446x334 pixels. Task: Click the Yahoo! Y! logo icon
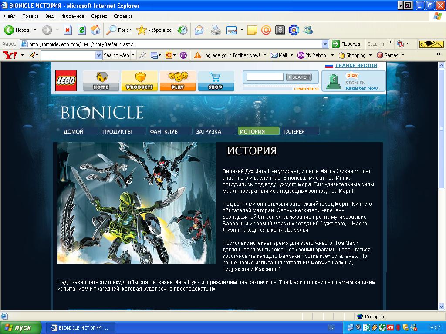(10, 55)
